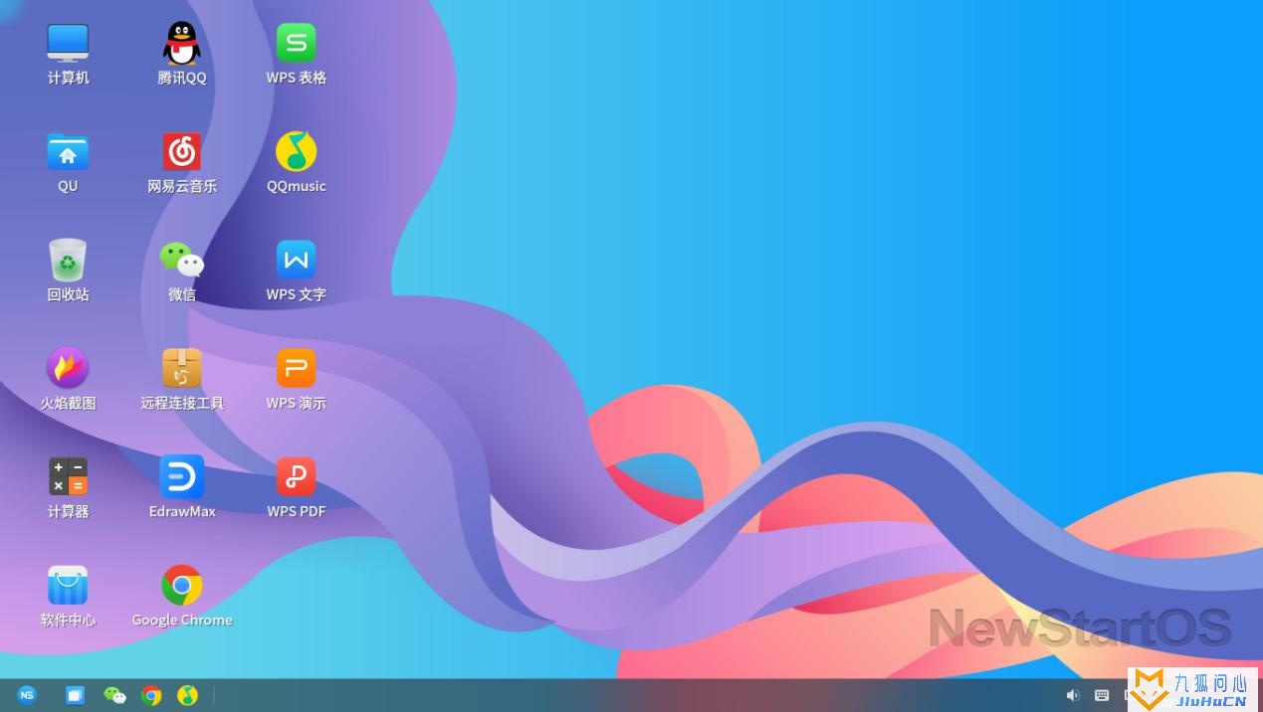This screenshot has width=1263, height=712.
Task: Open the NS start menu in taskbar
Action: click(27, 695)
